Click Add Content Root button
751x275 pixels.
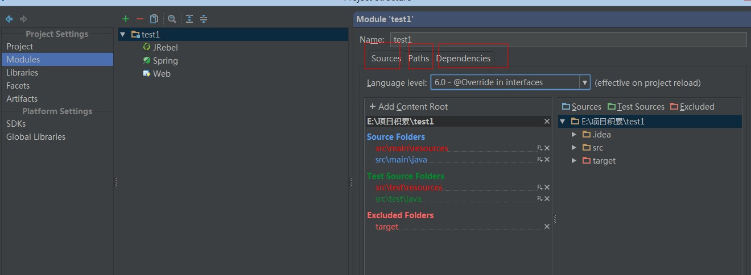point(408,107)
